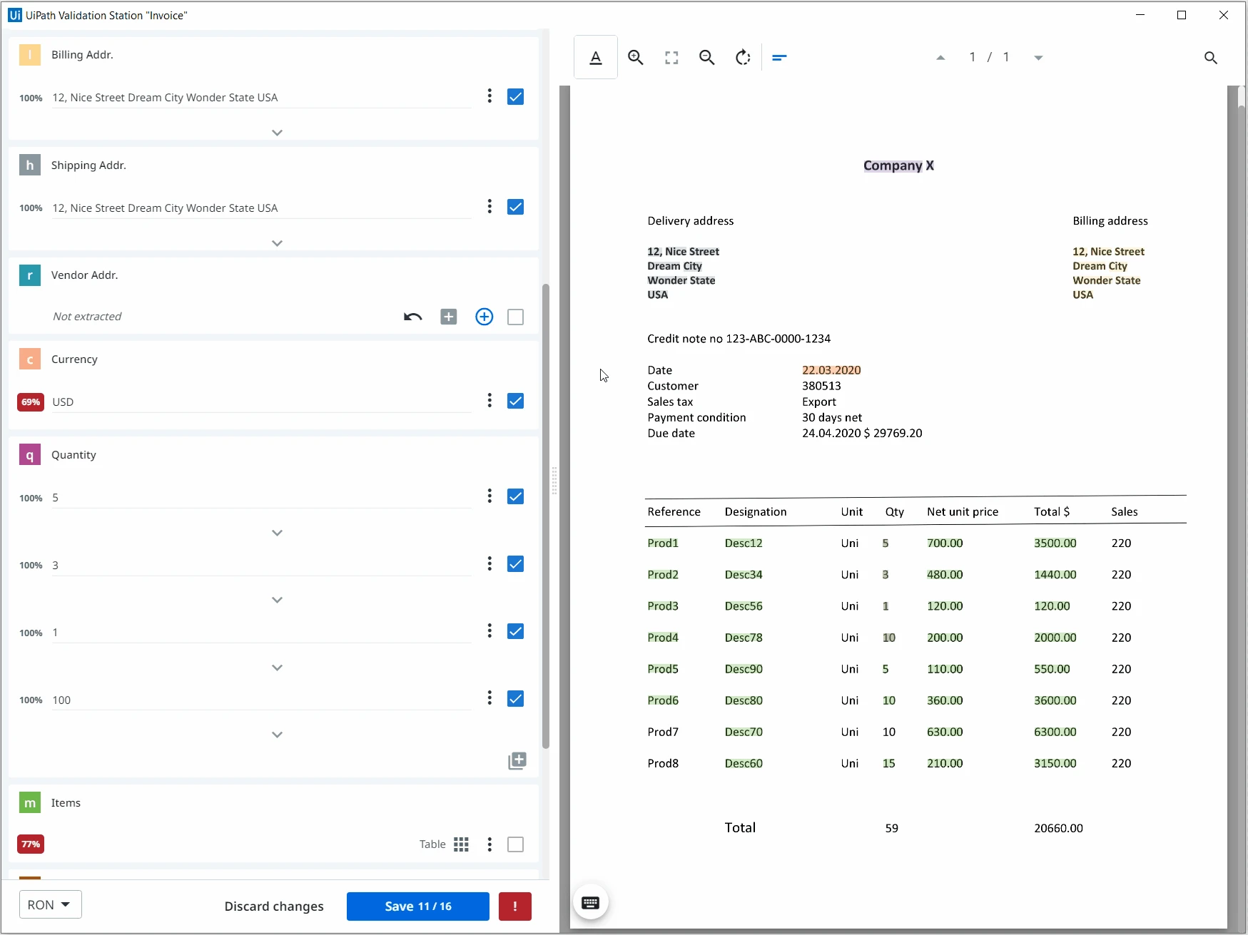Open the Items table grid icon
The width and height of the screenshot is (1248, 935).
click(462, 844)
